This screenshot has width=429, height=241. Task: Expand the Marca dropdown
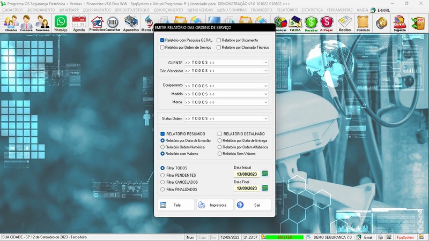[x=265, y=102]
